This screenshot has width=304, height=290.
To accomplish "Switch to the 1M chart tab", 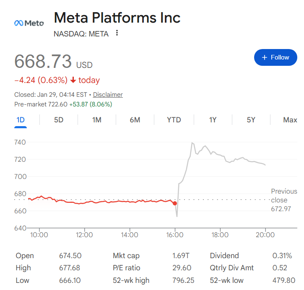I will tap(97, 120).
